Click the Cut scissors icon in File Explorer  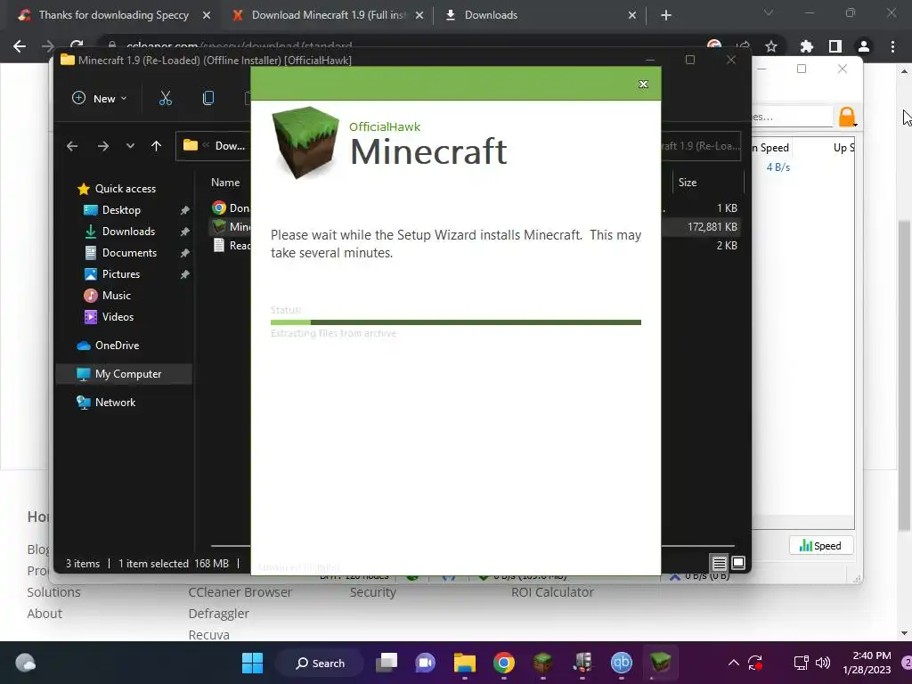pyautogui.click(x=166, y=98)
